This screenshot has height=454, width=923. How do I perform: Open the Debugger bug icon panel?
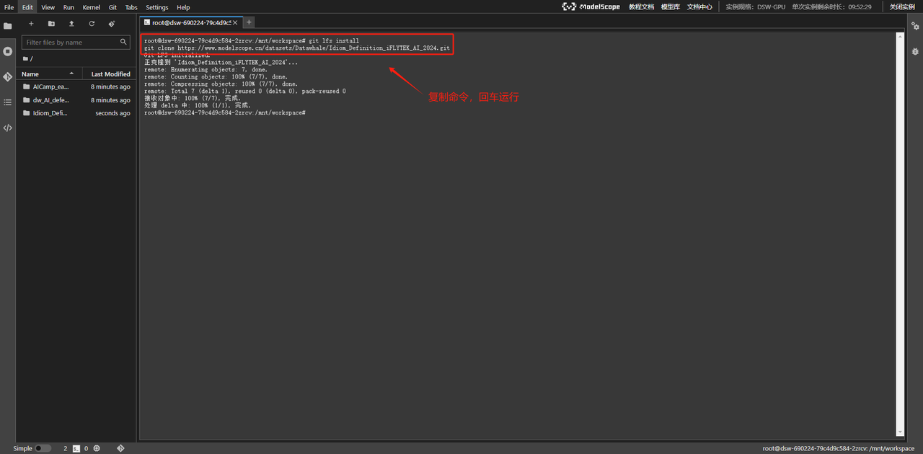(915, 51)
